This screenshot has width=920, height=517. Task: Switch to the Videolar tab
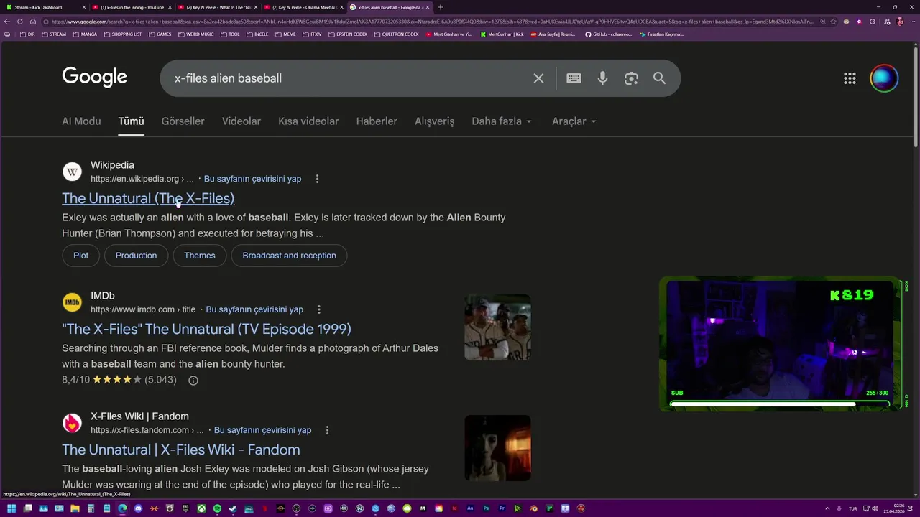pos(241,121)
